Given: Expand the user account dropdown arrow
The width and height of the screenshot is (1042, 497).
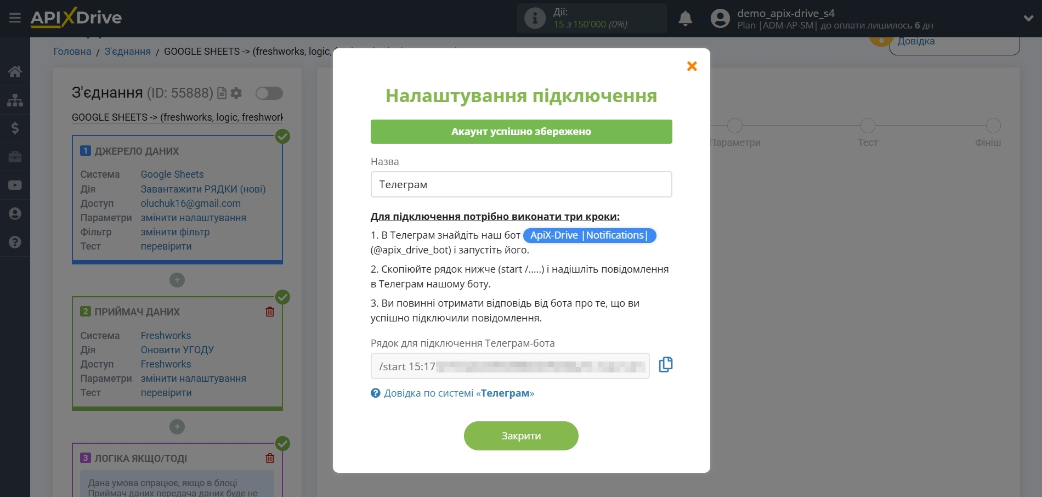Looking at the screenshot, I should tap(1028, 19).
